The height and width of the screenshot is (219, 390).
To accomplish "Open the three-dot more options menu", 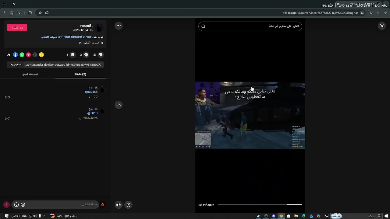I will 119,26.
